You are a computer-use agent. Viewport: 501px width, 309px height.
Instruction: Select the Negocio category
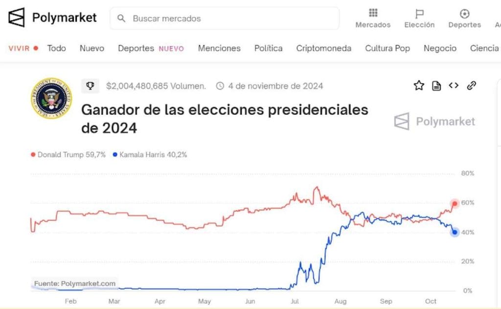(440, 48)
